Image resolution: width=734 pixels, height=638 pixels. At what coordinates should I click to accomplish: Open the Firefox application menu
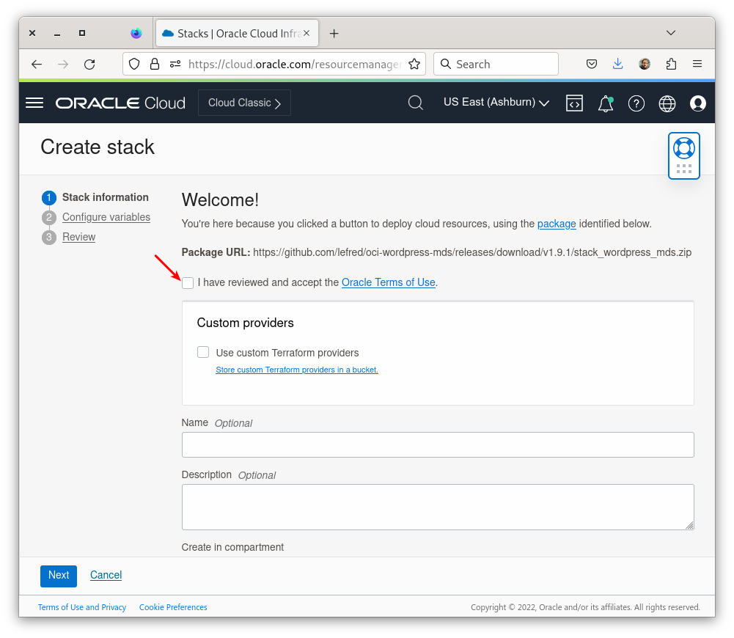(697, 64)
